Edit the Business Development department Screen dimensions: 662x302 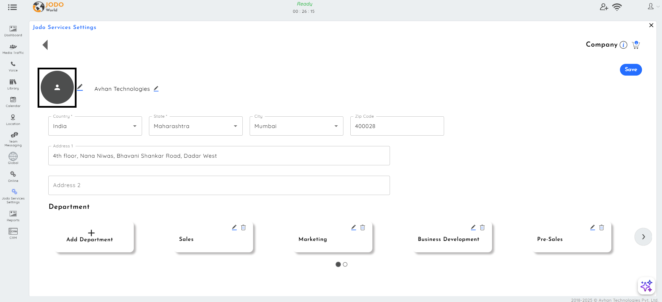[473, 227]
